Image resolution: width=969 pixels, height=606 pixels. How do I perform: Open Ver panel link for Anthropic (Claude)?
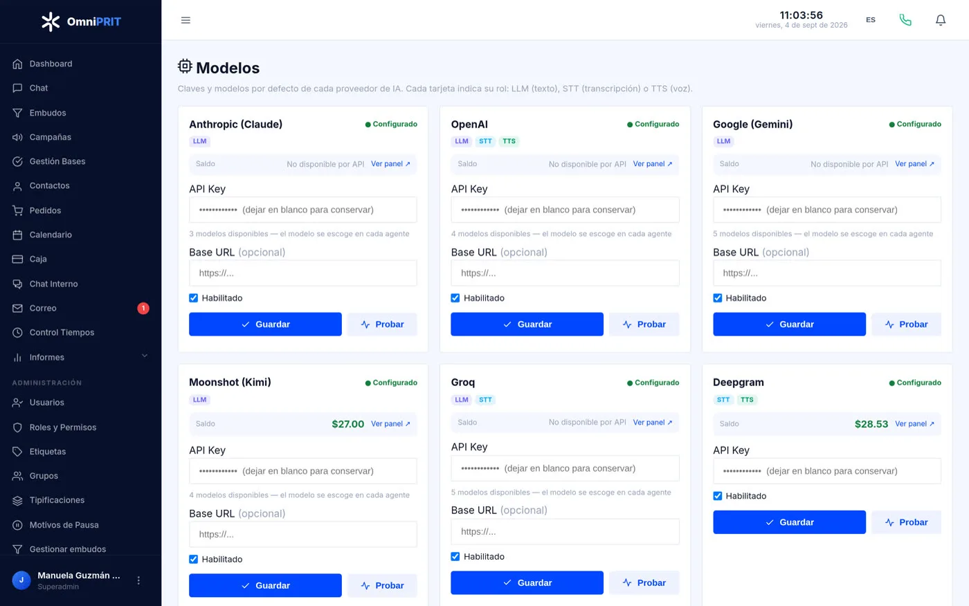(390, 164)
